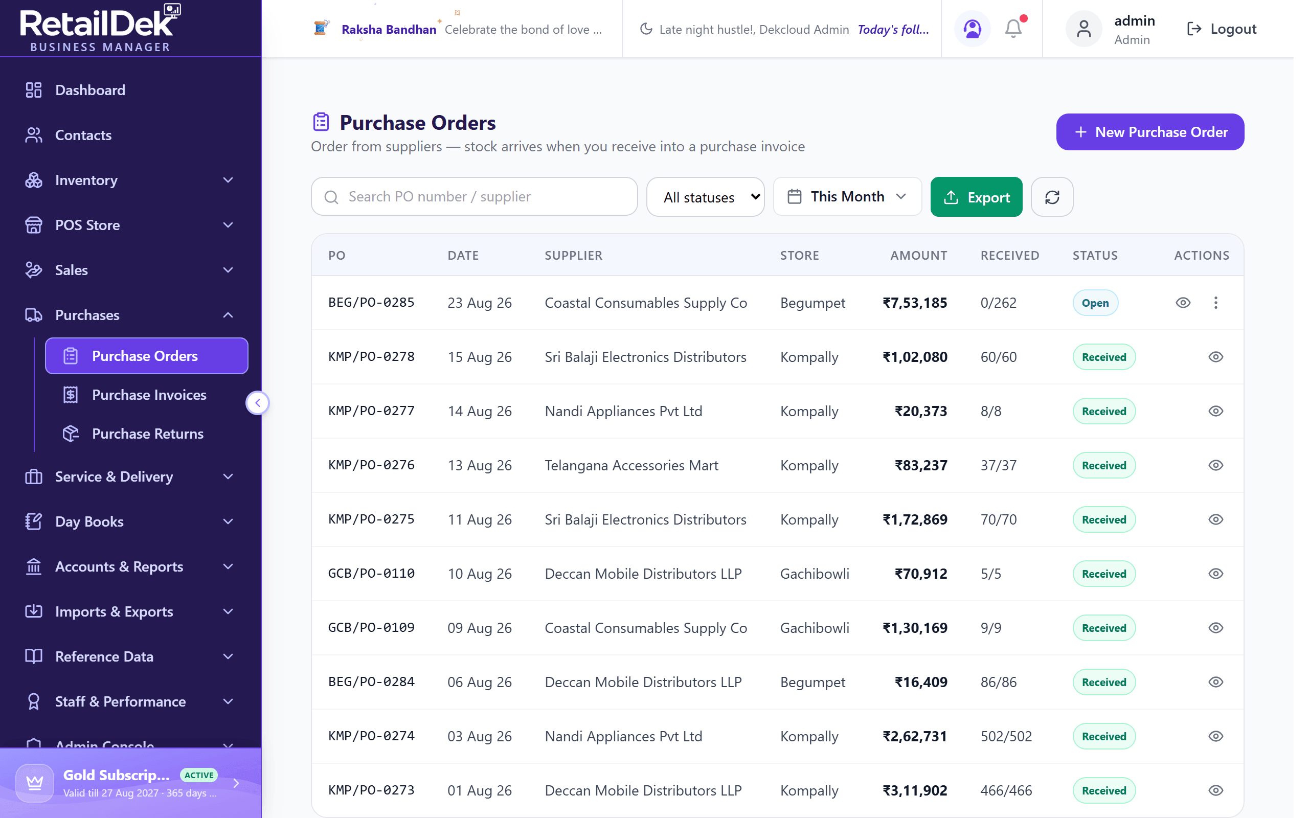Open the Gold Subscription arrow
1309x818 pixels.
coord(236,783)
